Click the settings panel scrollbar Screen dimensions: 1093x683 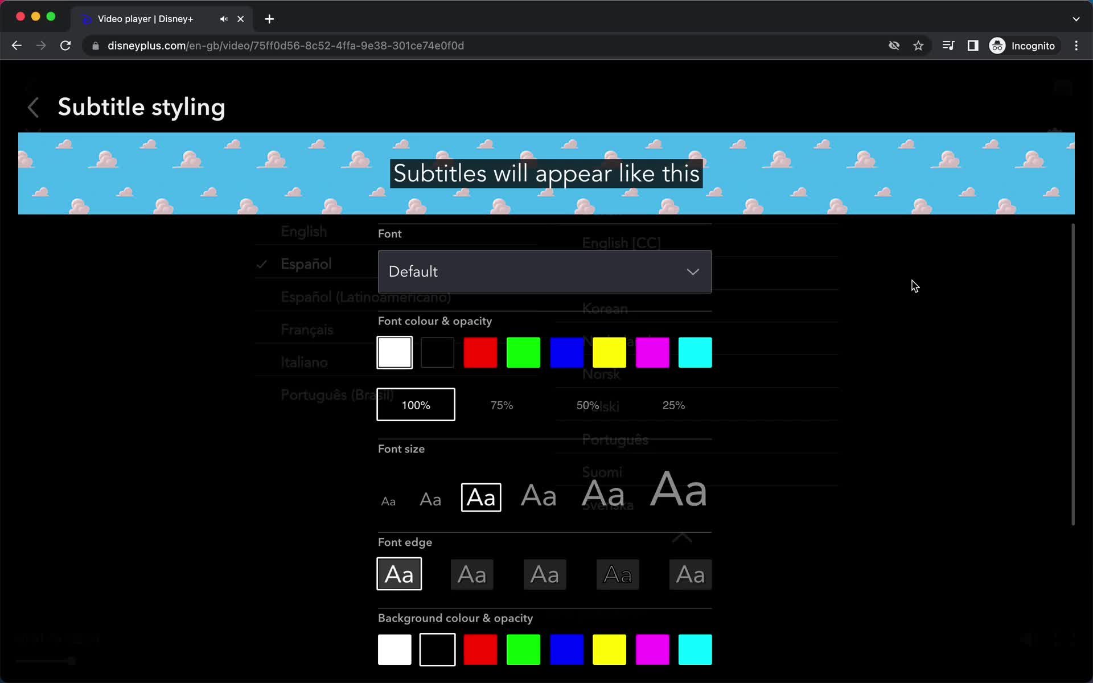(x=1073, y=375)
